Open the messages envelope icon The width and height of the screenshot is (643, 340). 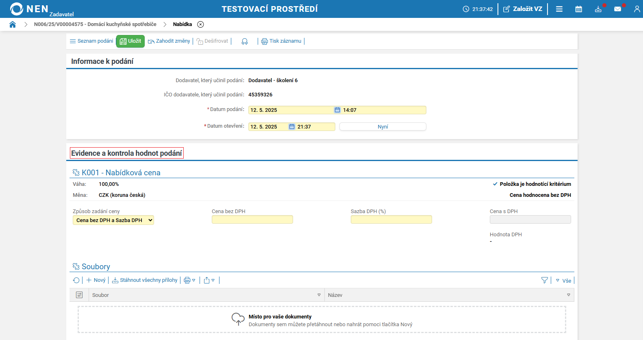click(617, 9)
